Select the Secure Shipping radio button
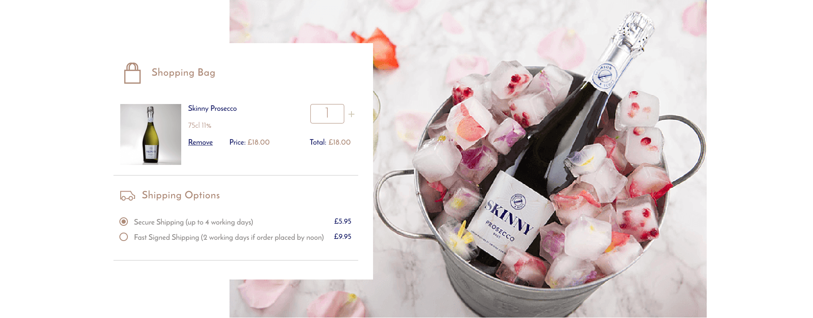Image resolution: width=813 pixels, height=318 pixels. [x=124, y=222]
